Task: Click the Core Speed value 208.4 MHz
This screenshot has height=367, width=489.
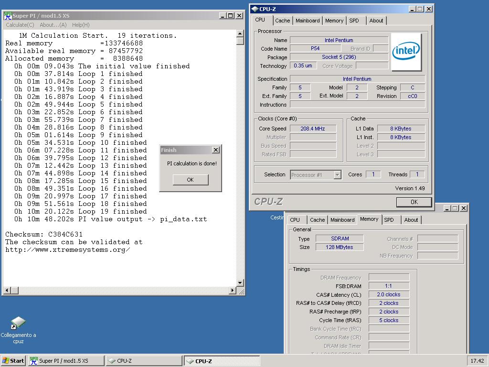Action: point(313,129)
